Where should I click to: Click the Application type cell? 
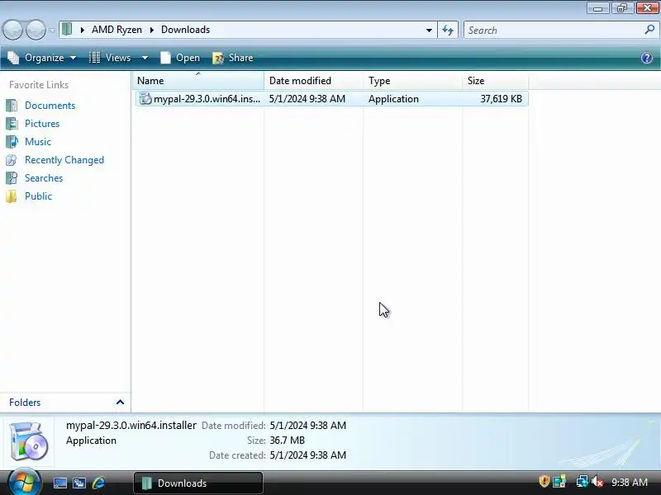point(394,99)
